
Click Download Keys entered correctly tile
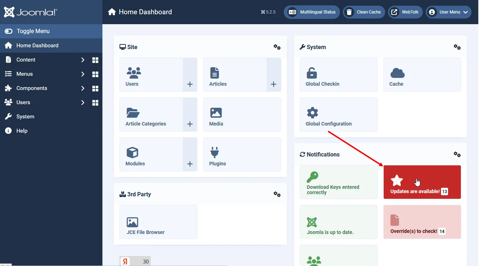pos(339,182)
